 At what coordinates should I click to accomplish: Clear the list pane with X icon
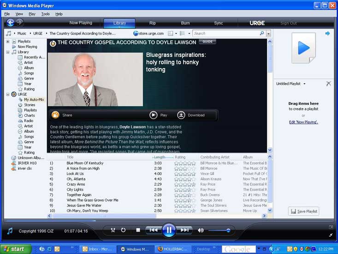click(328, 84)
